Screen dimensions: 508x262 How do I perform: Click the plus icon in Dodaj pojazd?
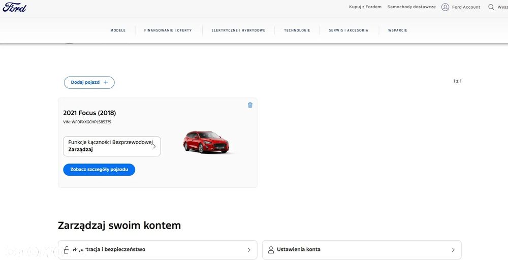tap(106, 82)
